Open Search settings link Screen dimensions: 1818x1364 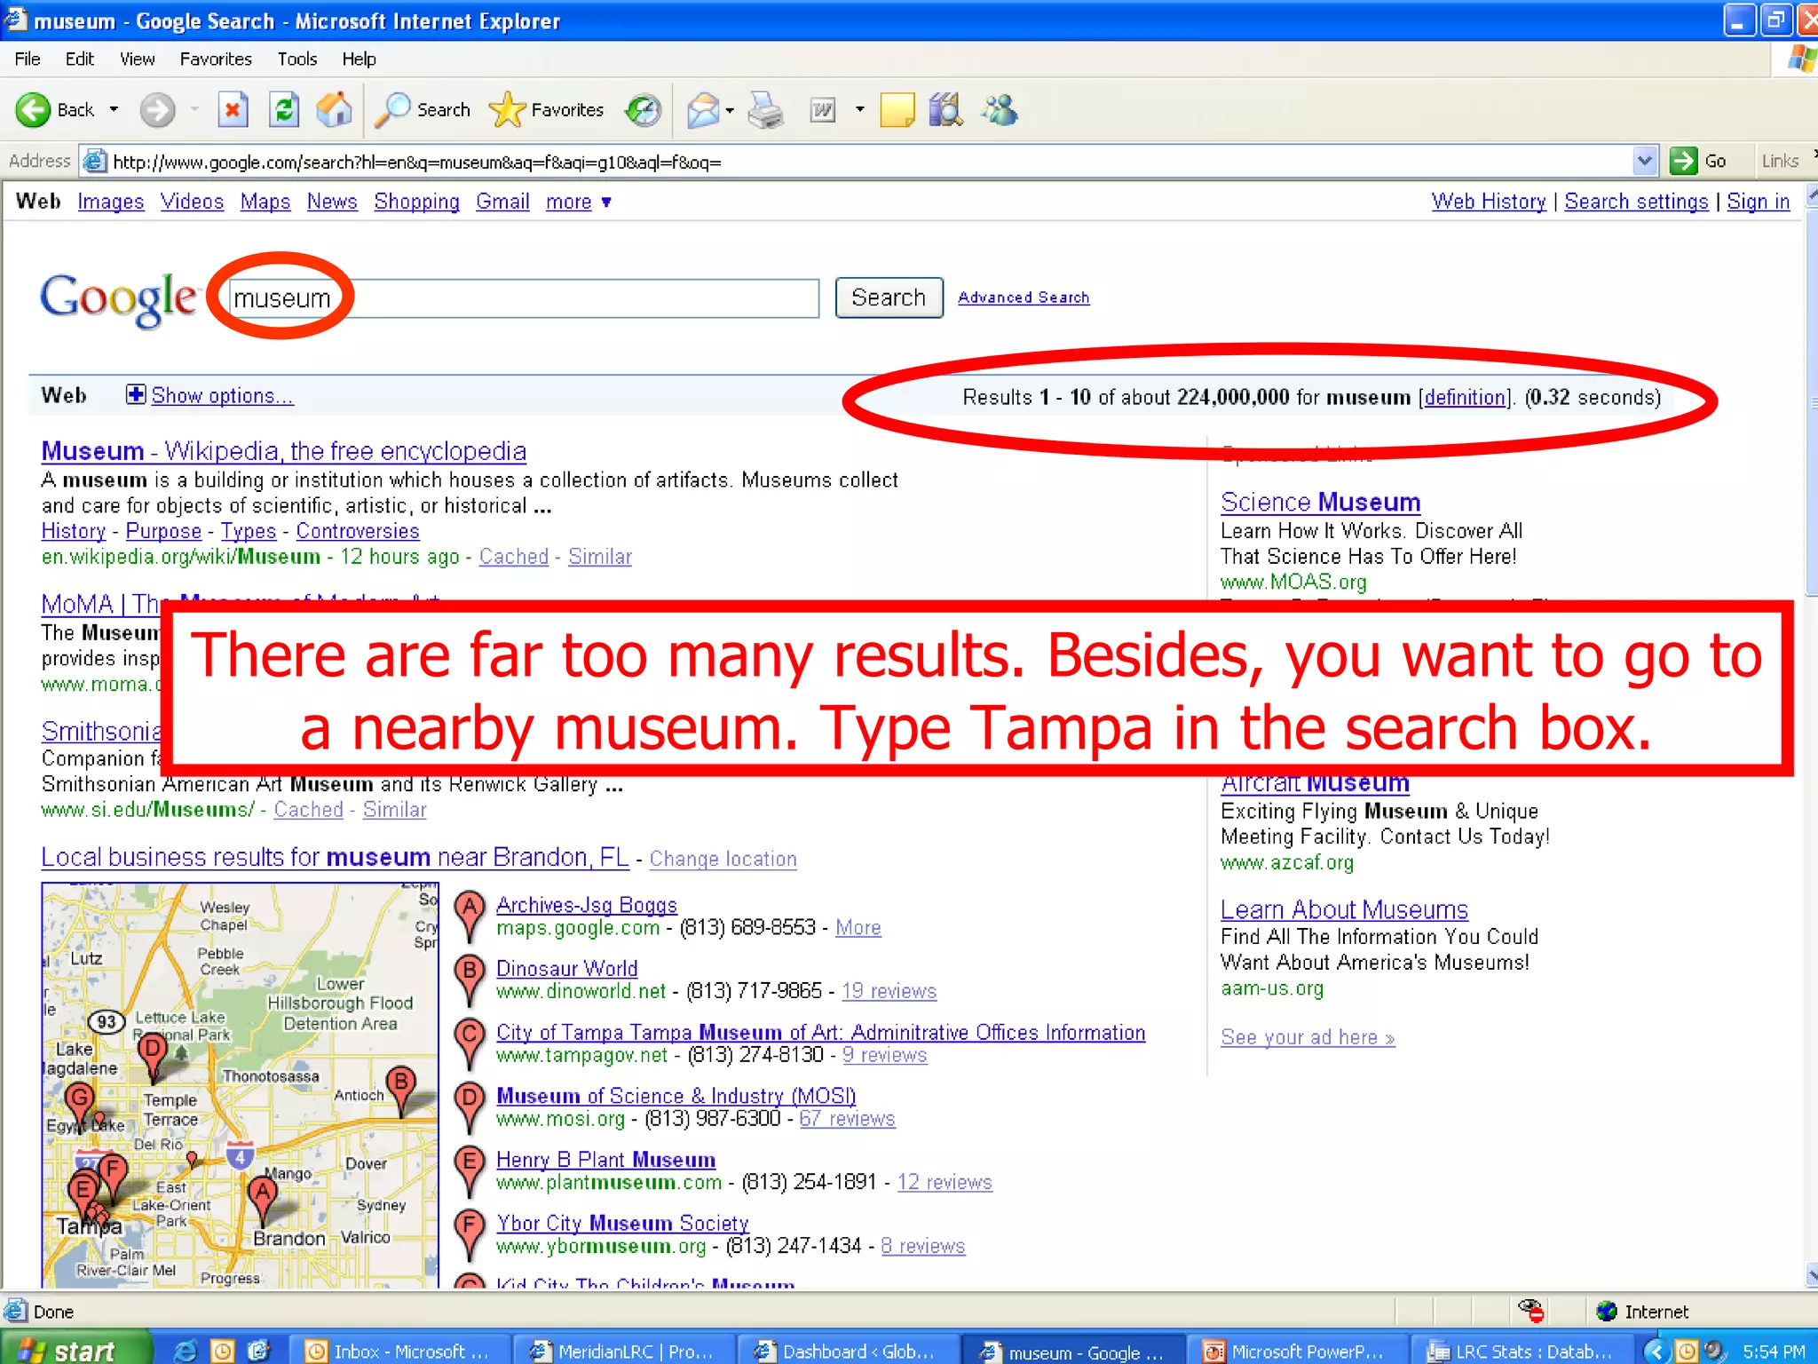1636,202
